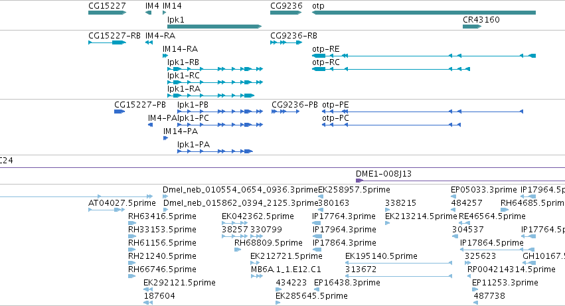Select the 325623 feature label

(x=480, y=256)
